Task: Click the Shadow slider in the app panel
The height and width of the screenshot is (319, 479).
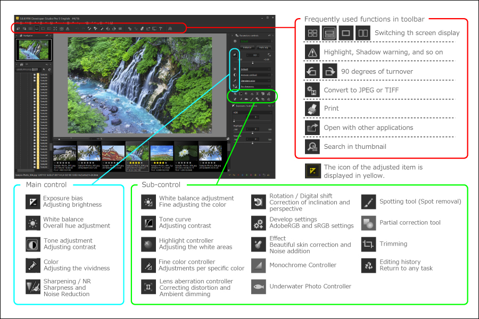Action: 252,143
